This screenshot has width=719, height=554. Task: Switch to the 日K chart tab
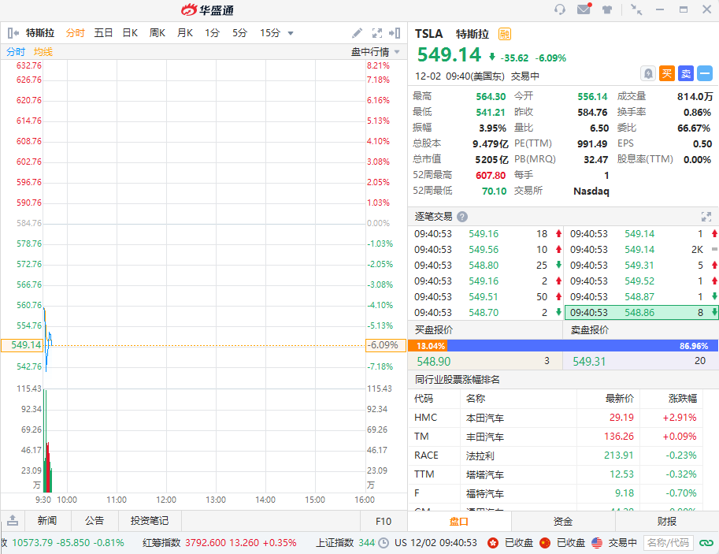click(x=130, y=33)
